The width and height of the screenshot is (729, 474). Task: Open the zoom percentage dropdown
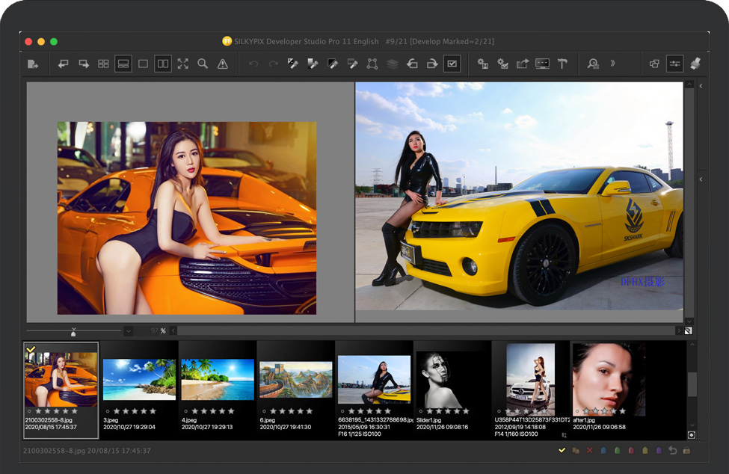point(128,330)
